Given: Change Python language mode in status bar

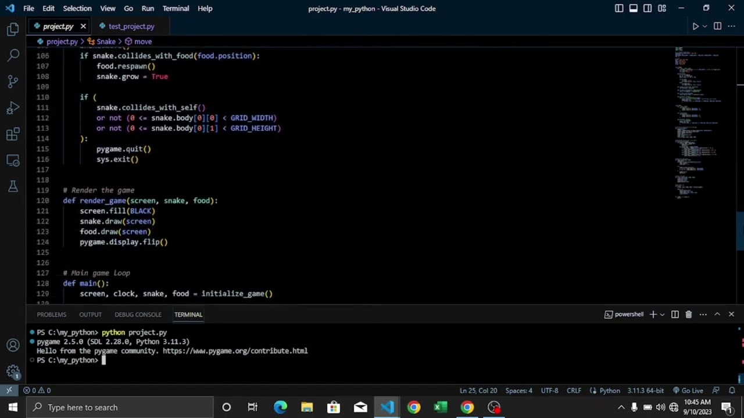Looking at the screenshot, I should [610, 391].
